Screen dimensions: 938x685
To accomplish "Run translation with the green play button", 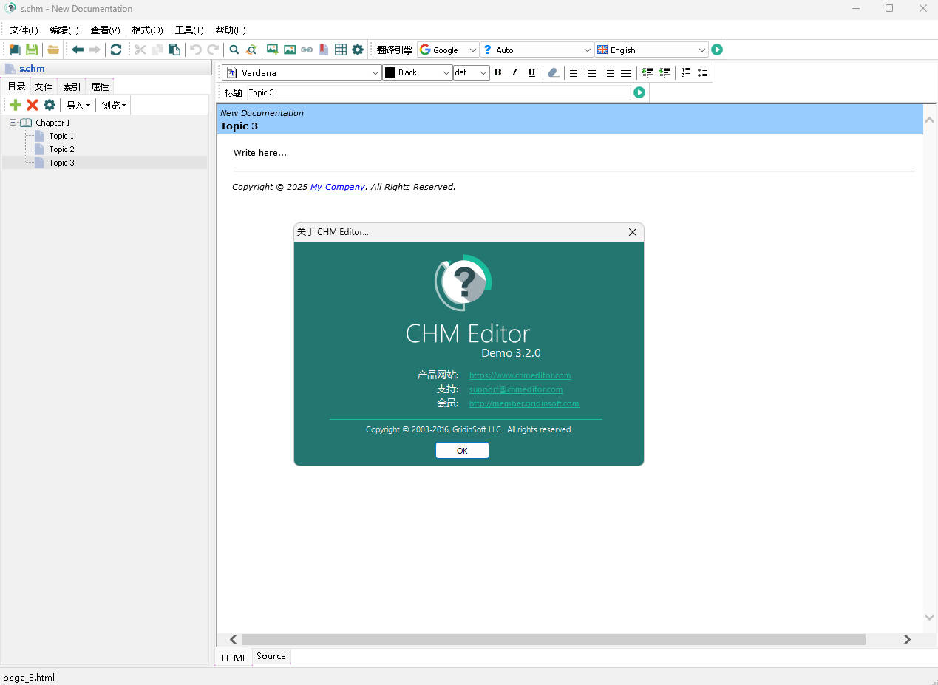I will pyautogui.click(x=717, y=50).
